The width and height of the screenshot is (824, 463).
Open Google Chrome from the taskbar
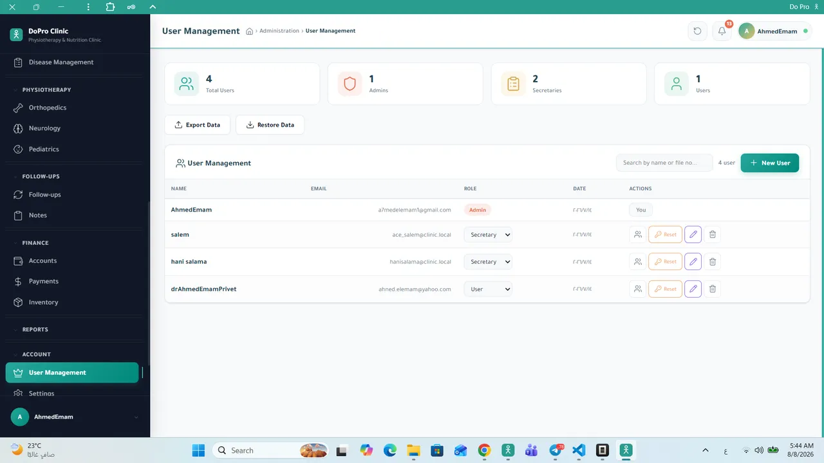[x=484, y=450]
